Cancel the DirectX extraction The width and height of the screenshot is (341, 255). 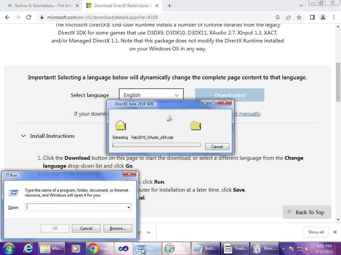[217, 146]
